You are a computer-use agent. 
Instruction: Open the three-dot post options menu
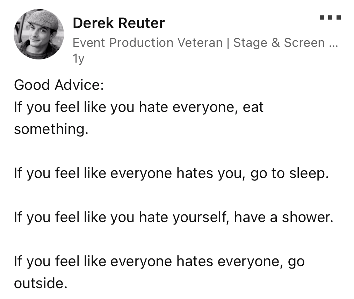[330, 17]
